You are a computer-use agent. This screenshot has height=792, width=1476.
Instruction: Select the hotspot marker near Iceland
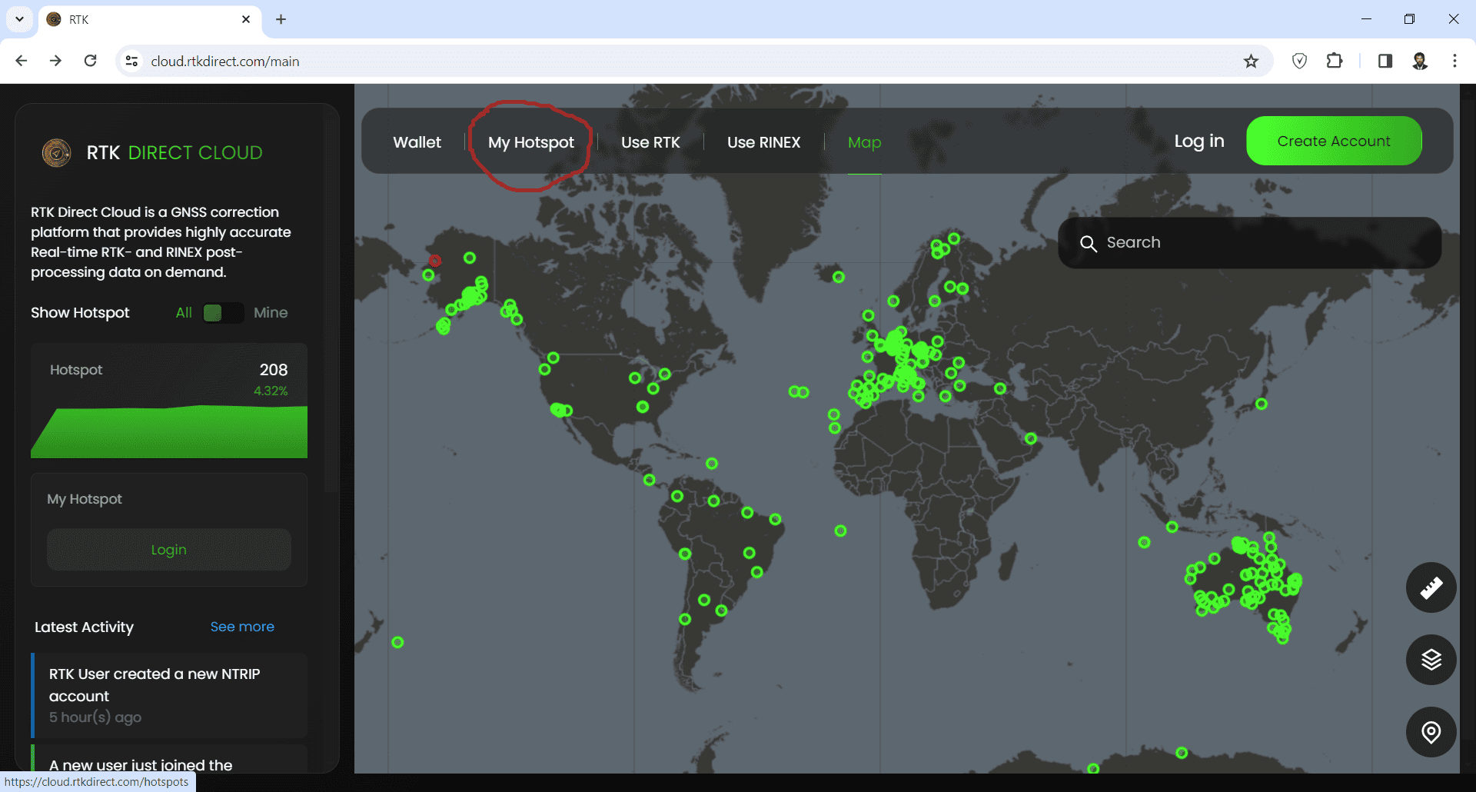[x=839, y=277]
